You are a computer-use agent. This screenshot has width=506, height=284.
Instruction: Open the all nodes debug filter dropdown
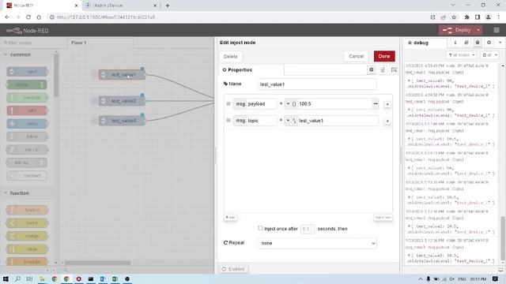461,55
